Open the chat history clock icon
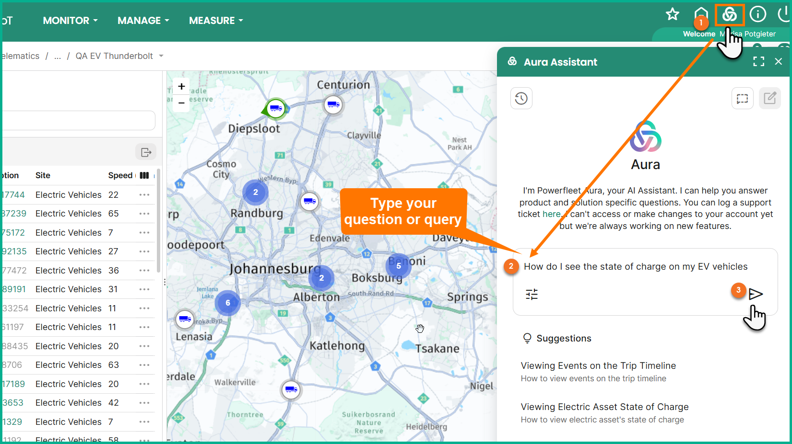The image size is (792, 444). (x=521, y=99)
